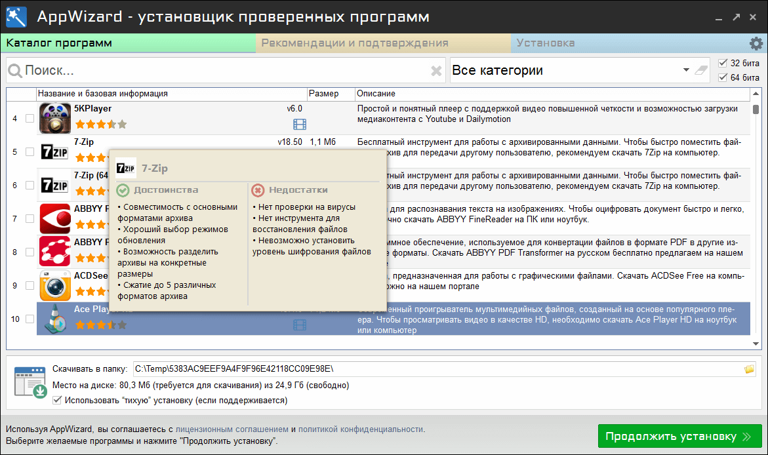The height and width of the screenshot is (455, 768).
Task: Click the film strip icon in 5KPlayer row
Action: [x=300, y=125]
